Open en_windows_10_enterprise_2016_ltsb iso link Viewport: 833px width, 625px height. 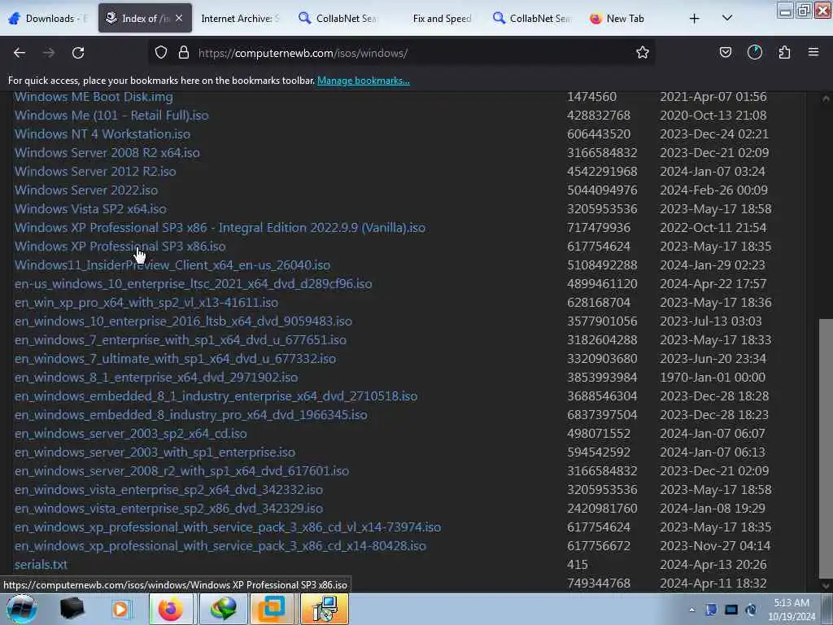pyautogui.click(x=183, y=321)
